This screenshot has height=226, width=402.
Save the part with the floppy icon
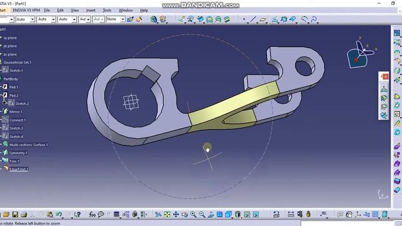pyautogui.click(x=15, y=215)
